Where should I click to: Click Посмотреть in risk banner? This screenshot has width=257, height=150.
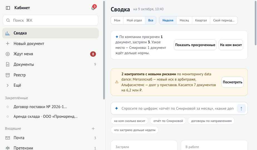[233, 82]
